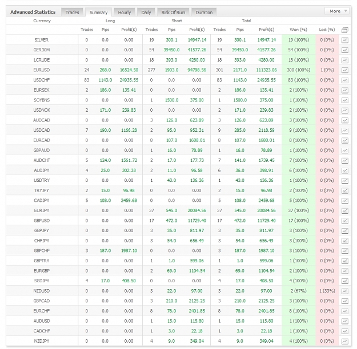Open the chart icon for AUDUSD row
Screen dimensions: 357x349
[344, 321]
